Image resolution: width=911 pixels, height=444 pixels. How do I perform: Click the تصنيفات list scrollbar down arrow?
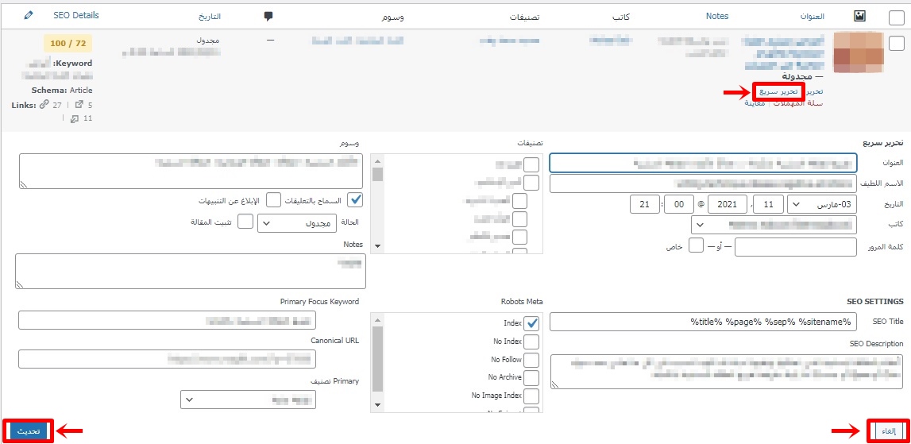(377, 246)
